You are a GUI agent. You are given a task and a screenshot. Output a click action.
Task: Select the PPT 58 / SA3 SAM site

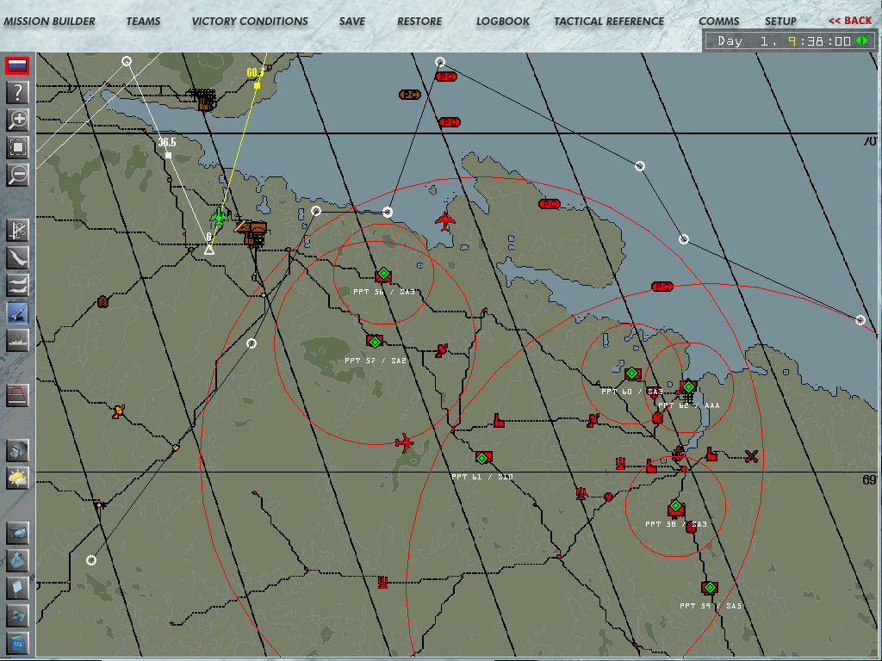(x=676, y=508)
